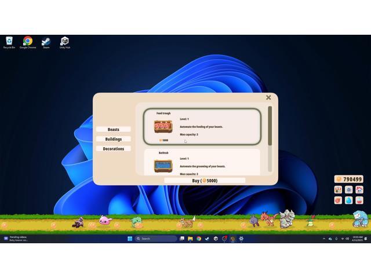The image size is (371, 278).
Task: Click the purple round beast near dragon
Action: pyautogui.click(x=254, y=221)
